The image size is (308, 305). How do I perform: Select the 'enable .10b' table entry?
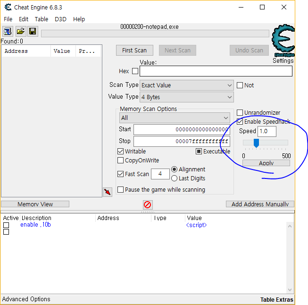35,225
